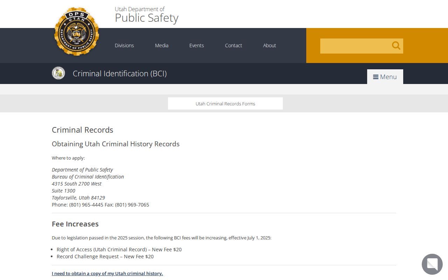Click the Record Challenge Request fee bullet
This screenshot has height=280, width=448.
pyautogui.click(x=105, y=257)
